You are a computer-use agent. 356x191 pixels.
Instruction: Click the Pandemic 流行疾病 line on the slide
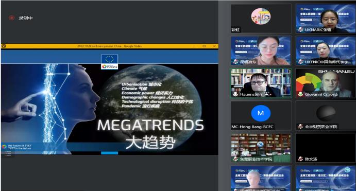point(141,106)
